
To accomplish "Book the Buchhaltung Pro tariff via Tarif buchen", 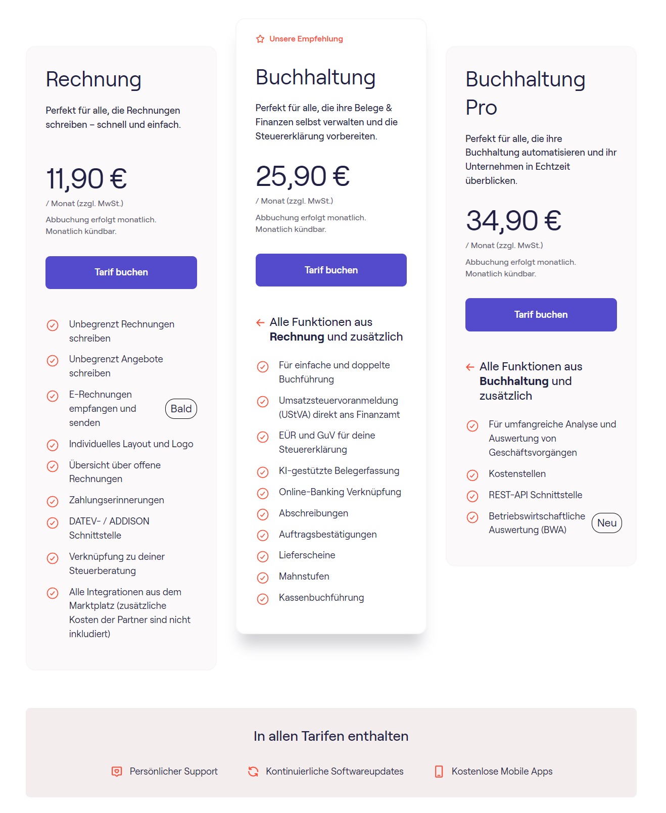I will (540, 314).
